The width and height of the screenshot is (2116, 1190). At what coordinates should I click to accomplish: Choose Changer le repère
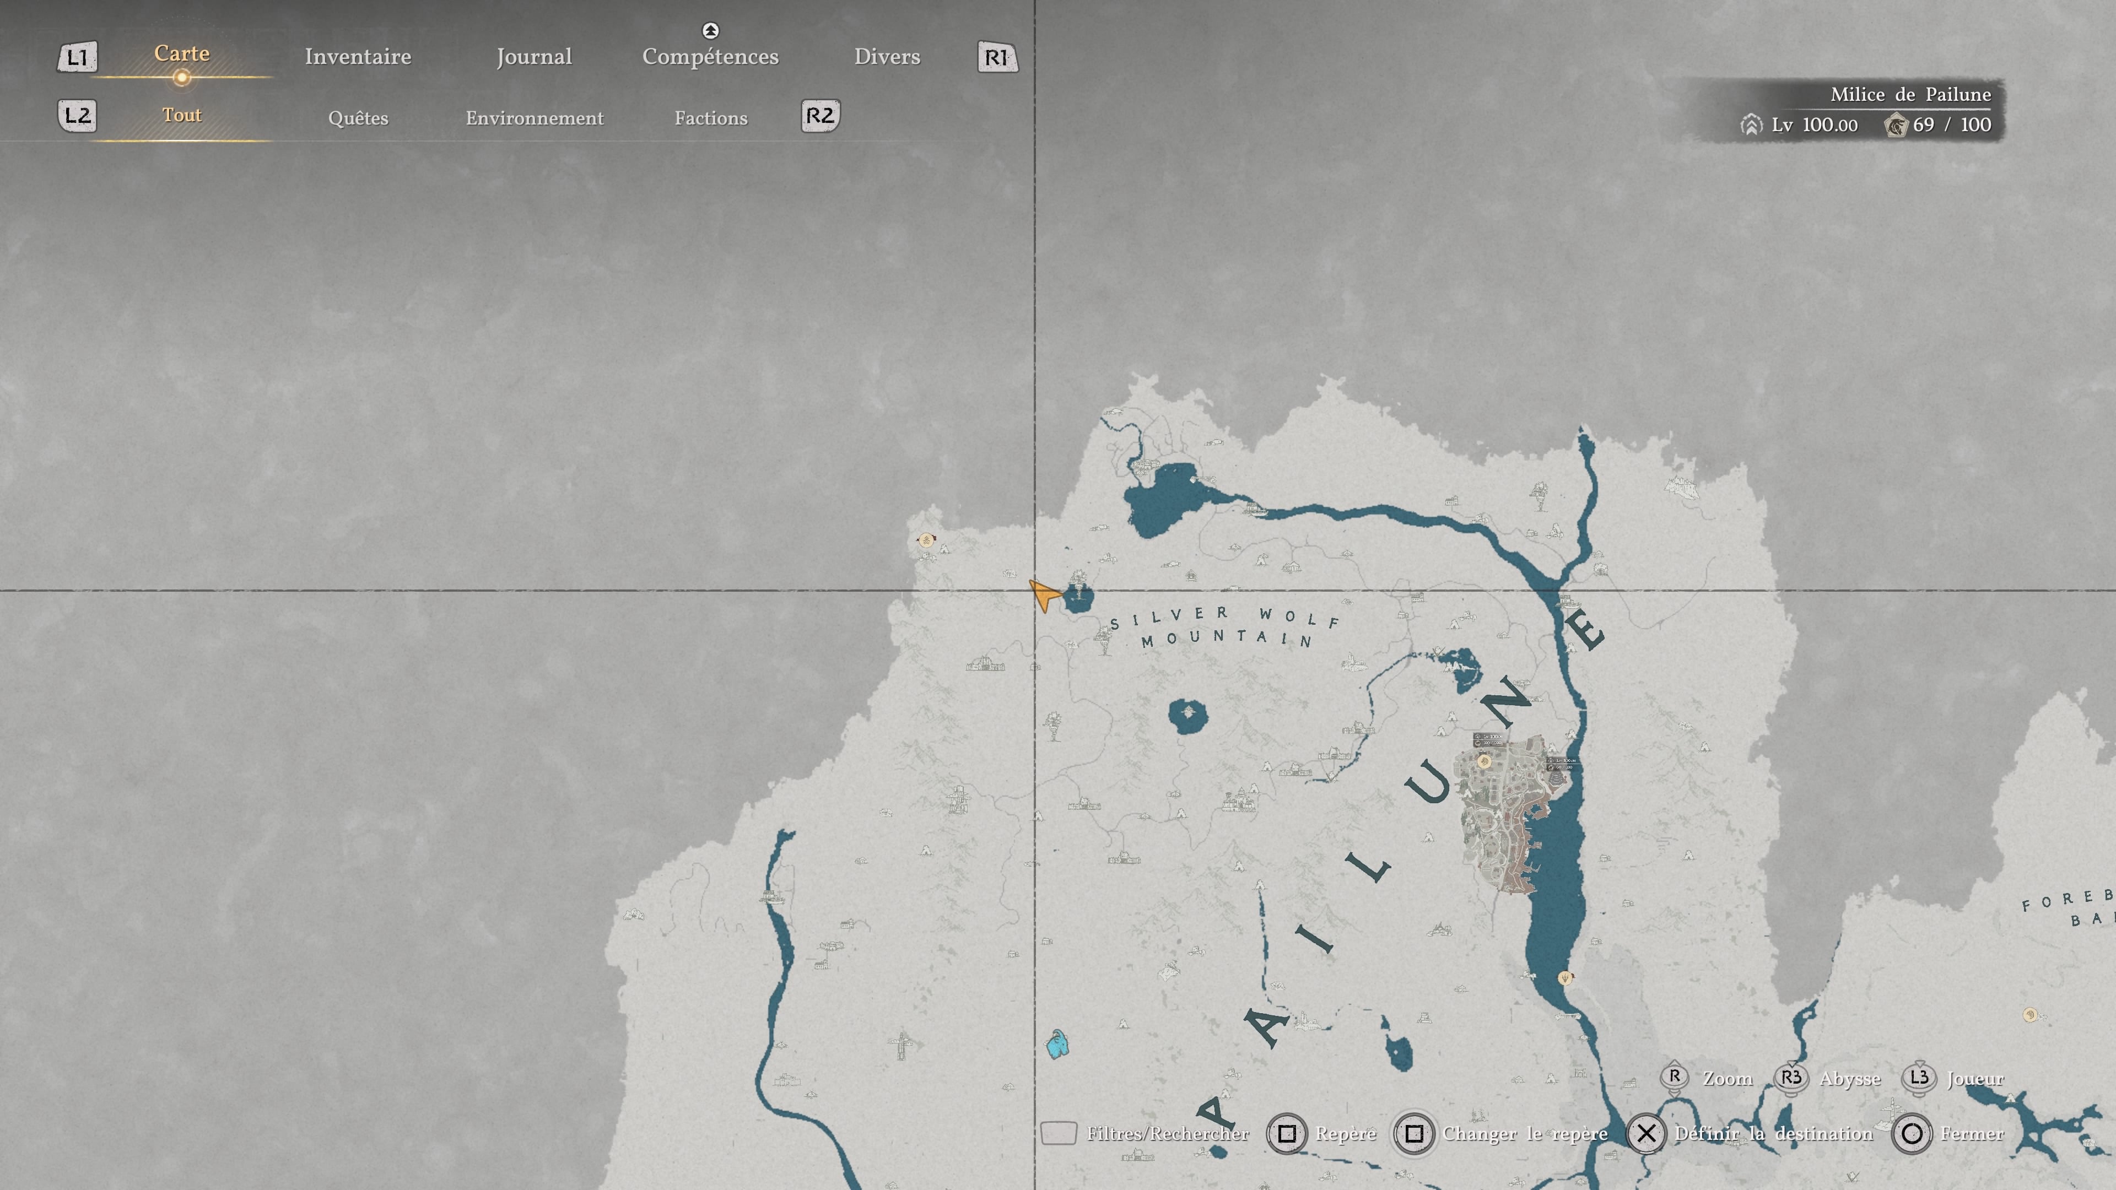click(1525, 1134)
